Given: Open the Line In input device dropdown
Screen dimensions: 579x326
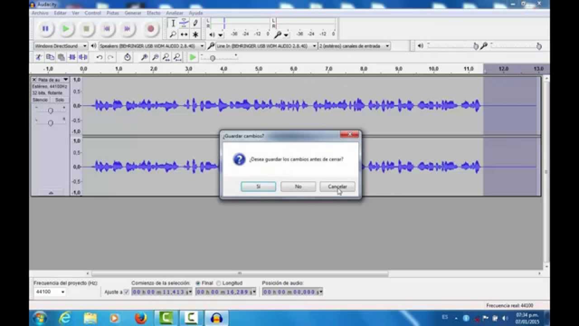Looking at the screenshot, I should [x=266, y=46].
